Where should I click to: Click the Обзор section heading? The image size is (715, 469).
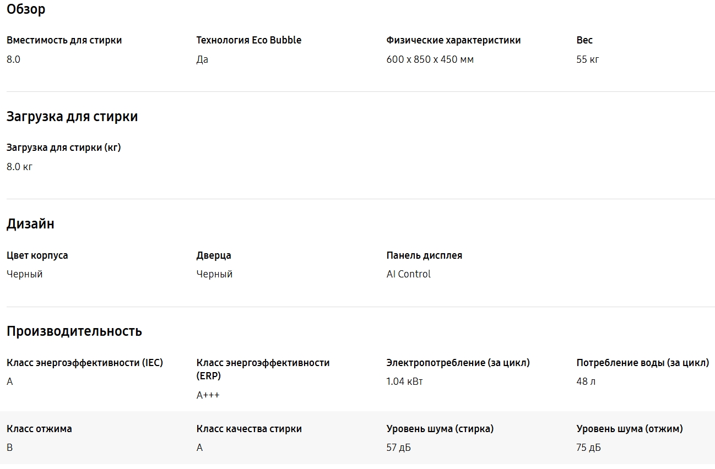(26, 9)
